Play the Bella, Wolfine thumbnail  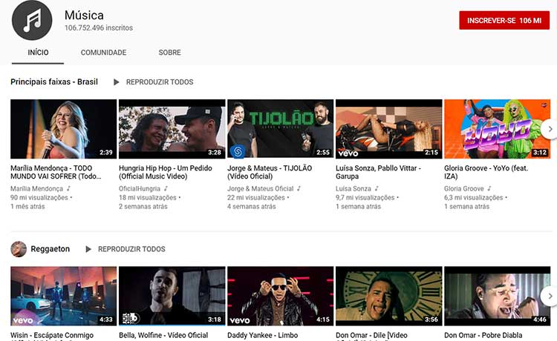pos(172,296)
